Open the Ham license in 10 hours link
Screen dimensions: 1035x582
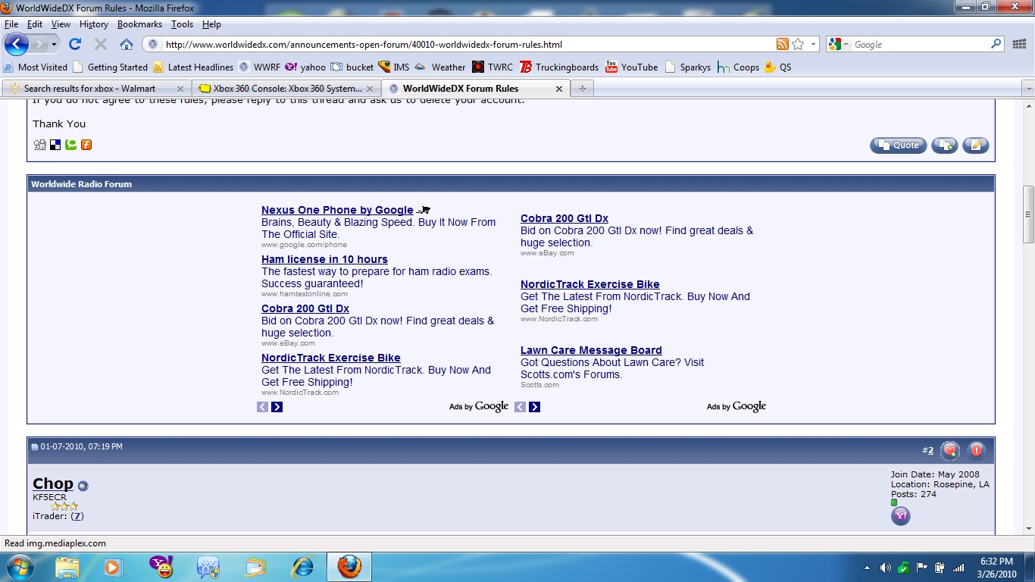(x=324, y=259)
